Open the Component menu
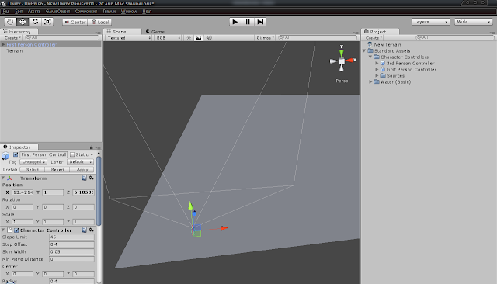 point(86,12)
